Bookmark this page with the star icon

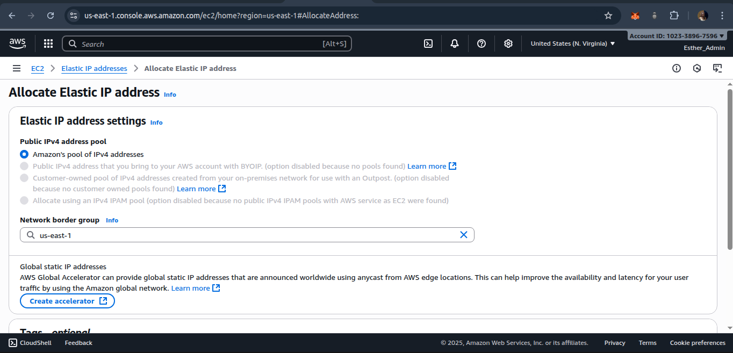[608, 16]
